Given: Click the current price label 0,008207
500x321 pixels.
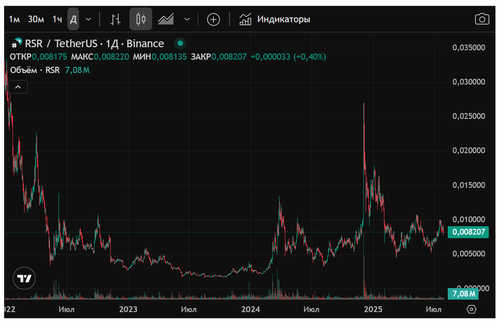Looking at the screenshot, I should (468, 232).
